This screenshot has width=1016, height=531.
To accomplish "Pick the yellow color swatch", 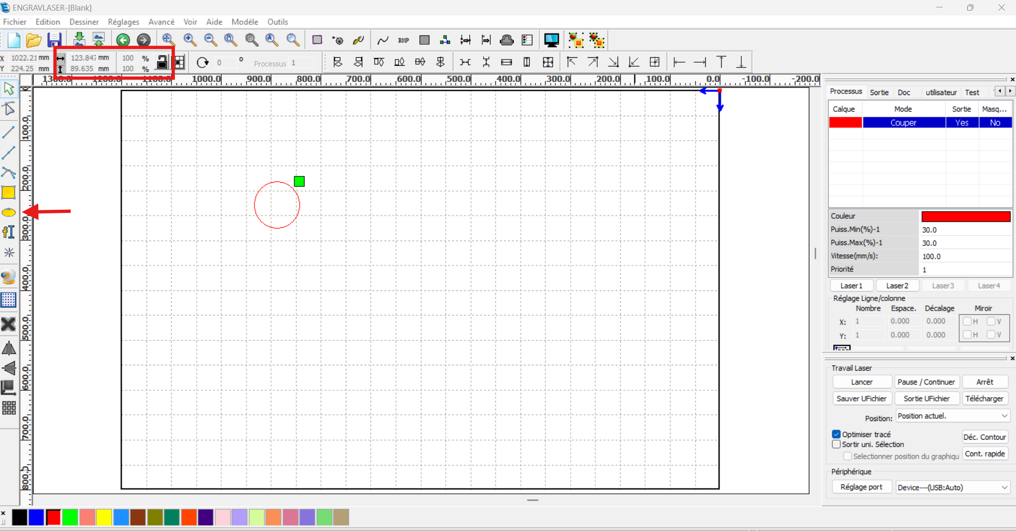I will [x=104, y=517].
